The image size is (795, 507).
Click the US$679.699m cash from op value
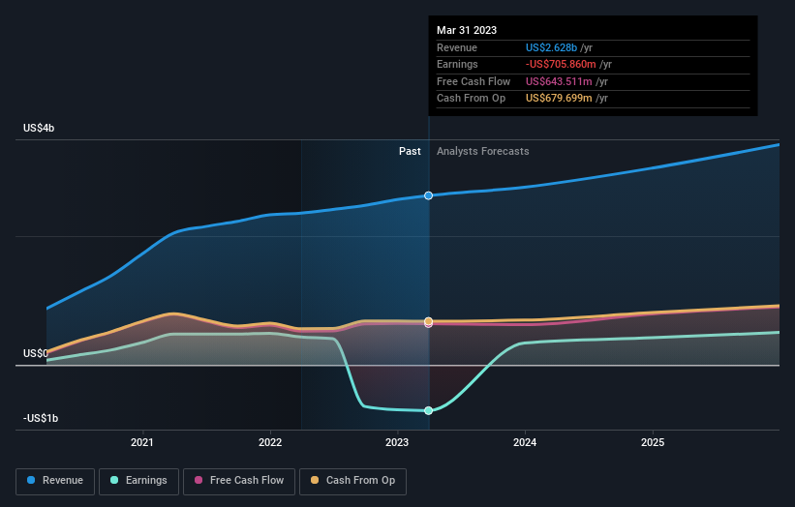(x=559, y=99)
